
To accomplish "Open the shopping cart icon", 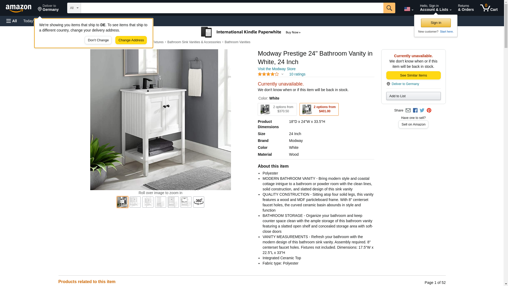I will (489, 8).
